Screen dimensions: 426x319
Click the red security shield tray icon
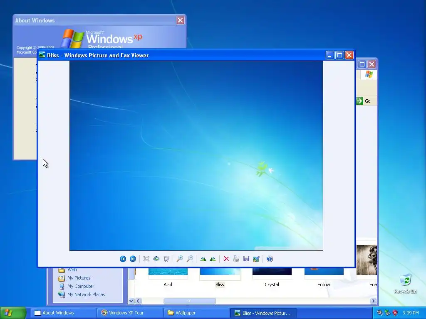(395, 313)
